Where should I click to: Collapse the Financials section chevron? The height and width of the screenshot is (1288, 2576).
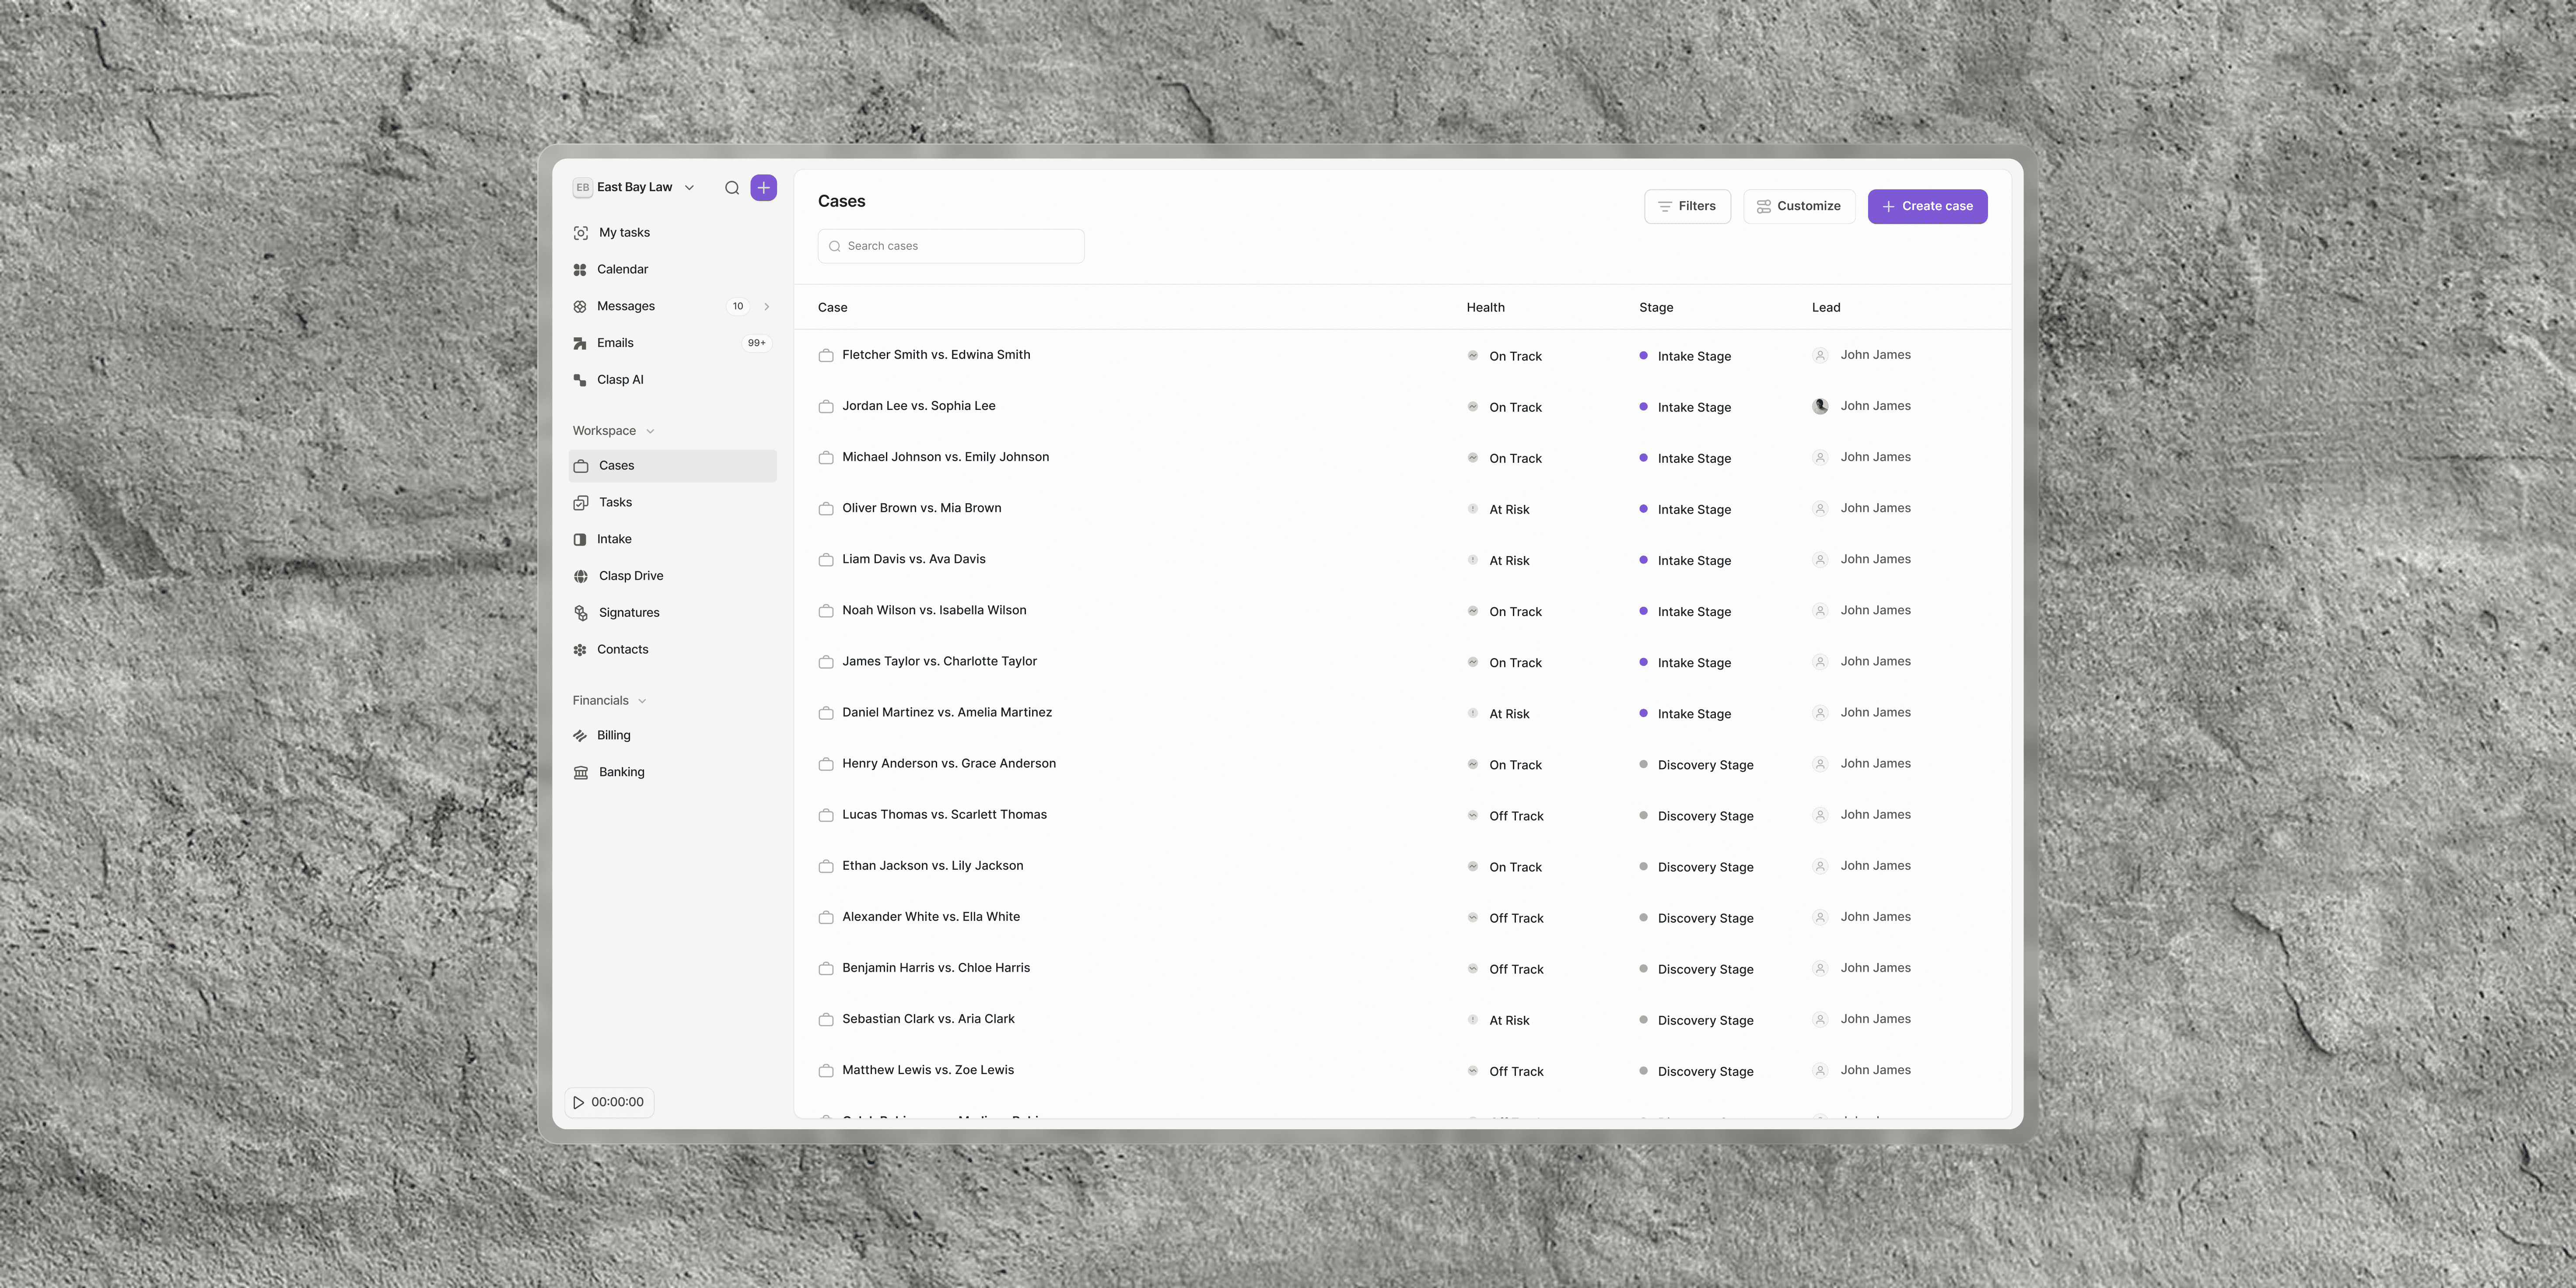[x=642, y=701]
